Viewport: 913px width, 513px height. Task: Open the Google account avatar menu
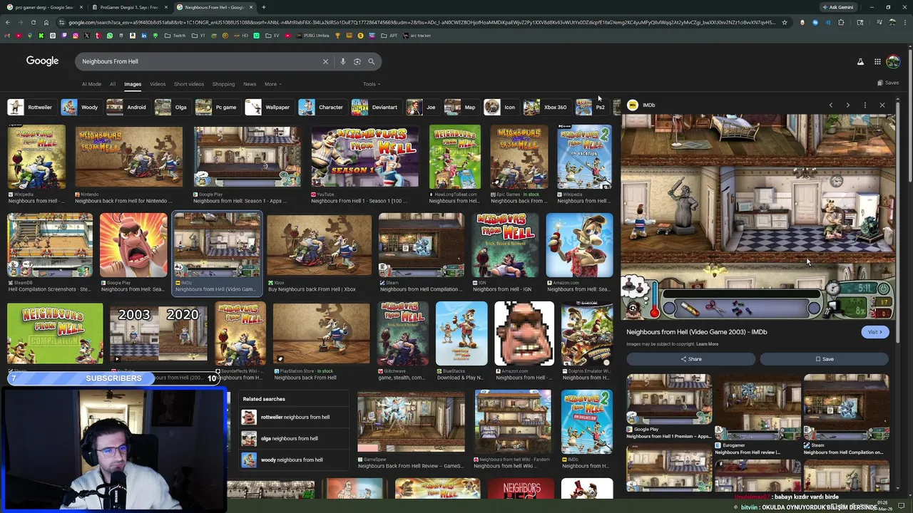point(893,62)
